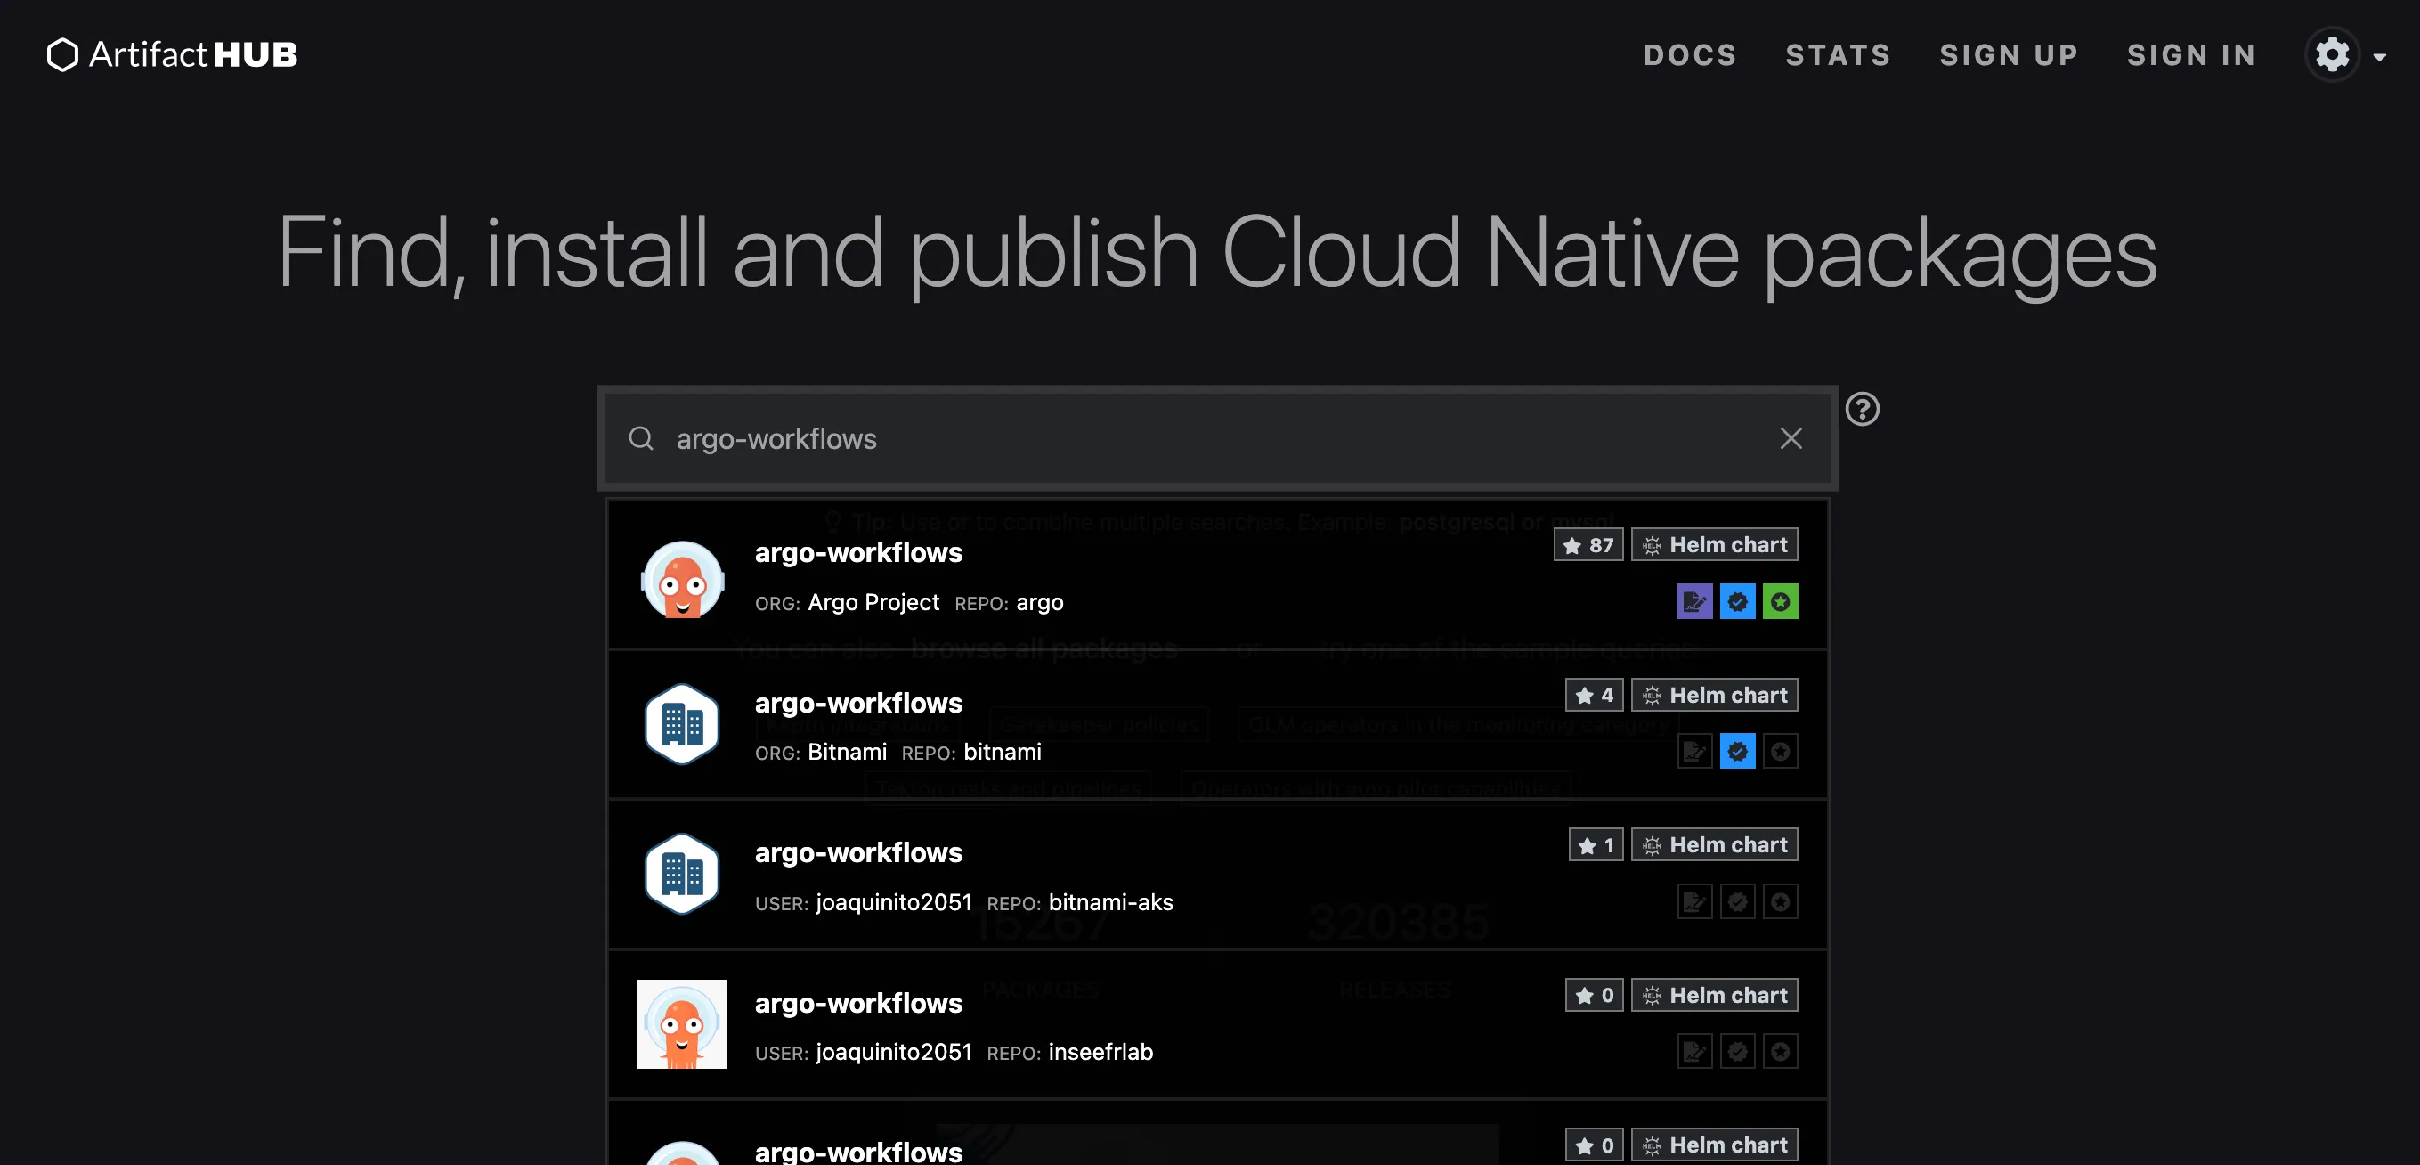Click Argo Project result's avatar logo
The width and height of the screenshot is (2420, 1165).
point(682,580)
